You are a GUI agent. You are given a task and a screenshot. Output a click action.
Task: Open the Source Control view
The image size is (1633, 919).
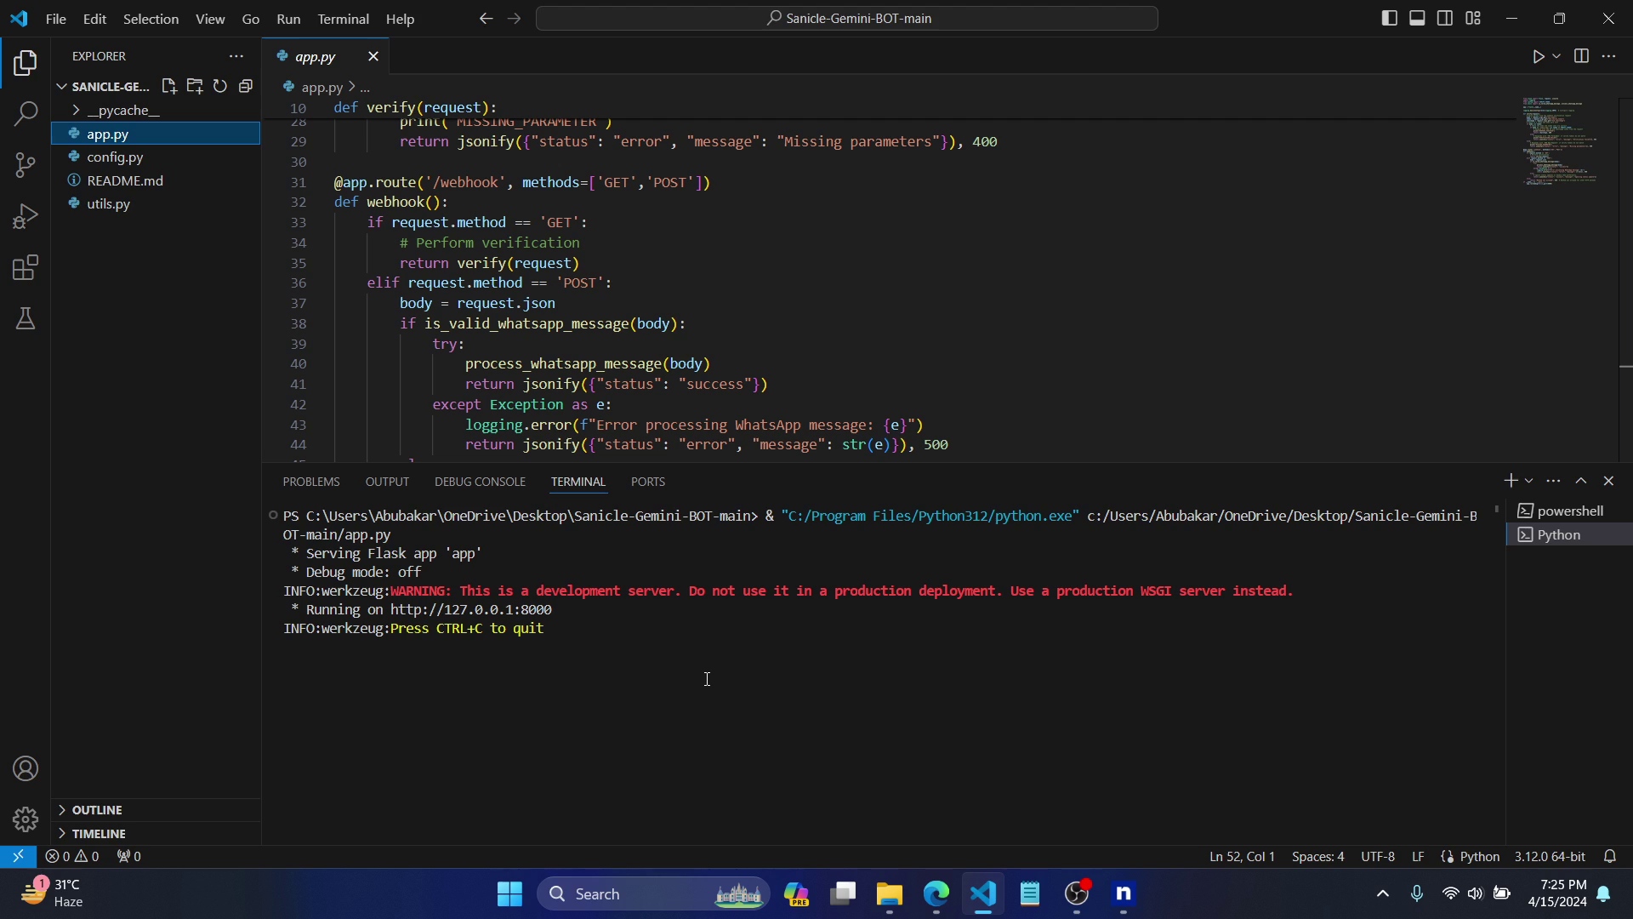(x=26, y=165)
